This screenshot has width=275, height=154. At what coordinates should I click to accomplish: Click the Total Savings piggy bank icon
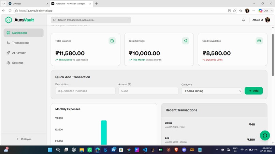[x=186, y=41]
